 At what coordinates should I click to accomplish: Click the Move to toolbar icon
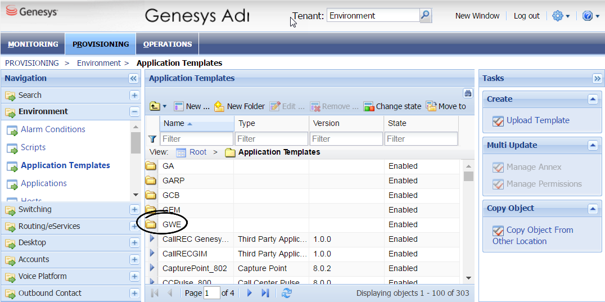pyautogui.click(x=431, y=106)
